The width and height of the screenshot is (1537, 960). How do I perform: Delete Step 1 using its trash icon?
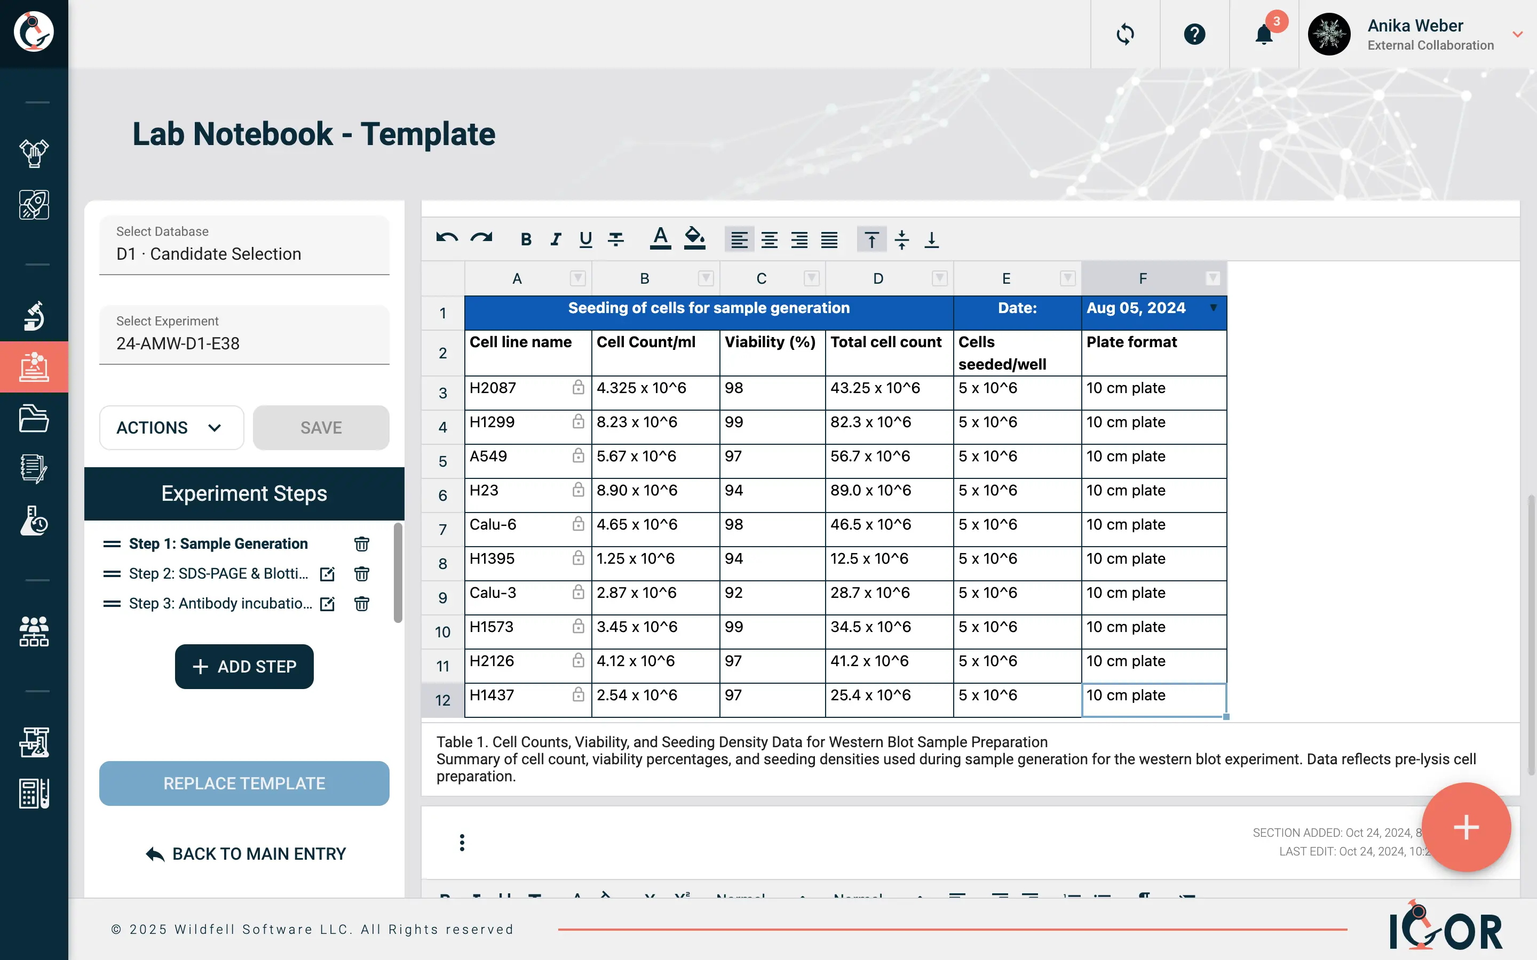click(361, 543)
